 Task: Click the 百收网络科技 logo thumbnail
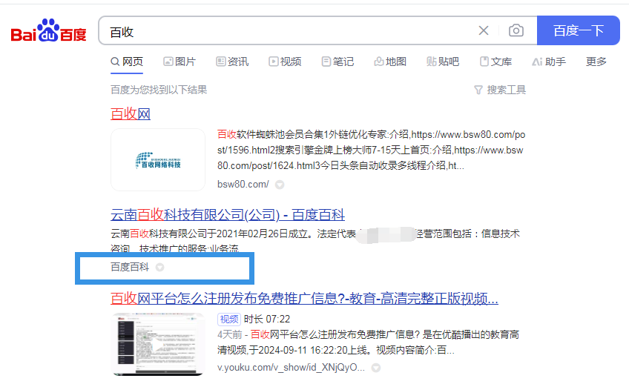(158, 159)
